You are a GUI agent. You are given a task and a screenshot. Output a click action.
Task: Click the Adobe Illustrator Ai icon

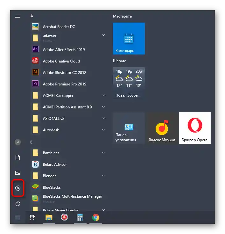(x=35, y=72)
